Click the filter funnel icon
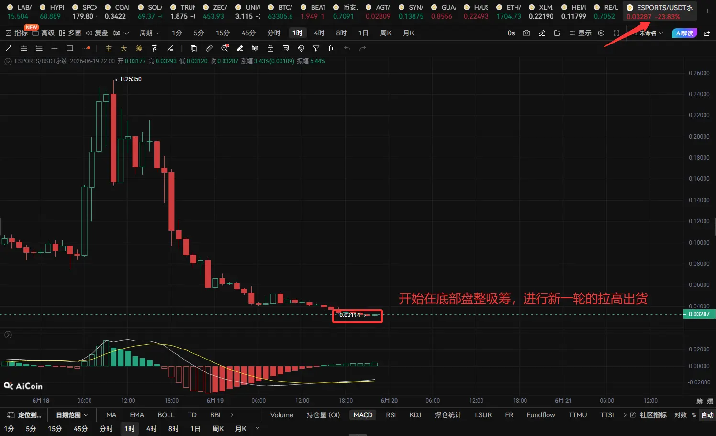The height and width of the screenshot is (436, 716). point(316,48)
